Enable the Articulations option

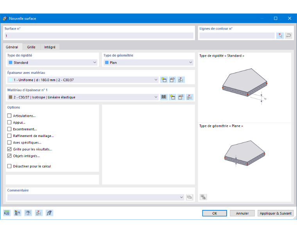coord(9,116)
